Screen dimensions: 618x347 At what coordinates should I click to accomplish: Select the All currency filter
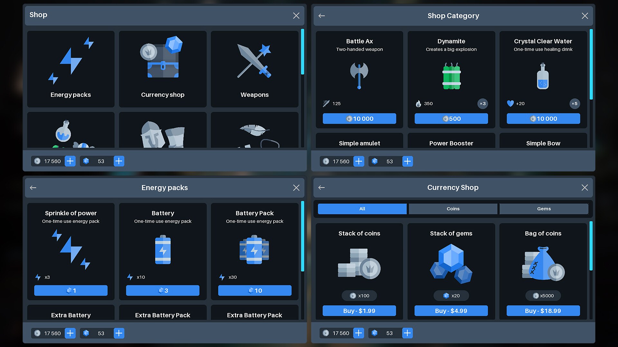pos(362,209)
